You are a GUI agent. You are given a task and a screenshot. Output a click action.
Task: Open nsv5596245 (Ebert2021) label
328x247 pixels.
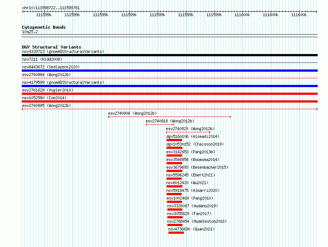click(191, 175)
